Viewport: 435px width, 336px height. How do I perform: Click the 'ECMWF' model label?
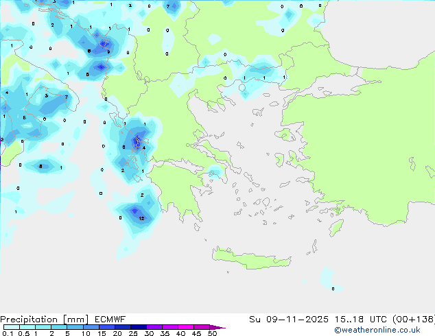(110, 320)
